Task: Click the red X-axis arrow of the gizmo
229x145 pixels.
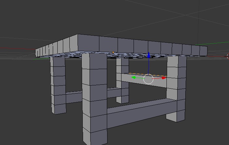Action: (164, 78)
